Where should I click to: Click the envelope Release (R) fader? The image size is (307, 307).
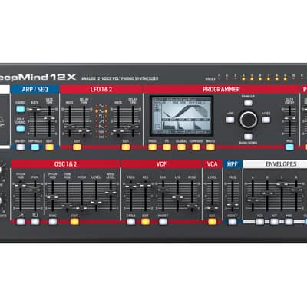point(296,190)
